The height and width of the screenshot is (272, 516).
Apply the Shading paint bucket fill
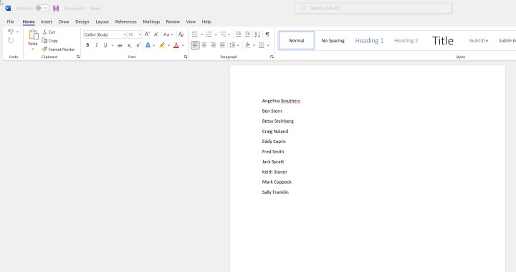pos(247,45)
